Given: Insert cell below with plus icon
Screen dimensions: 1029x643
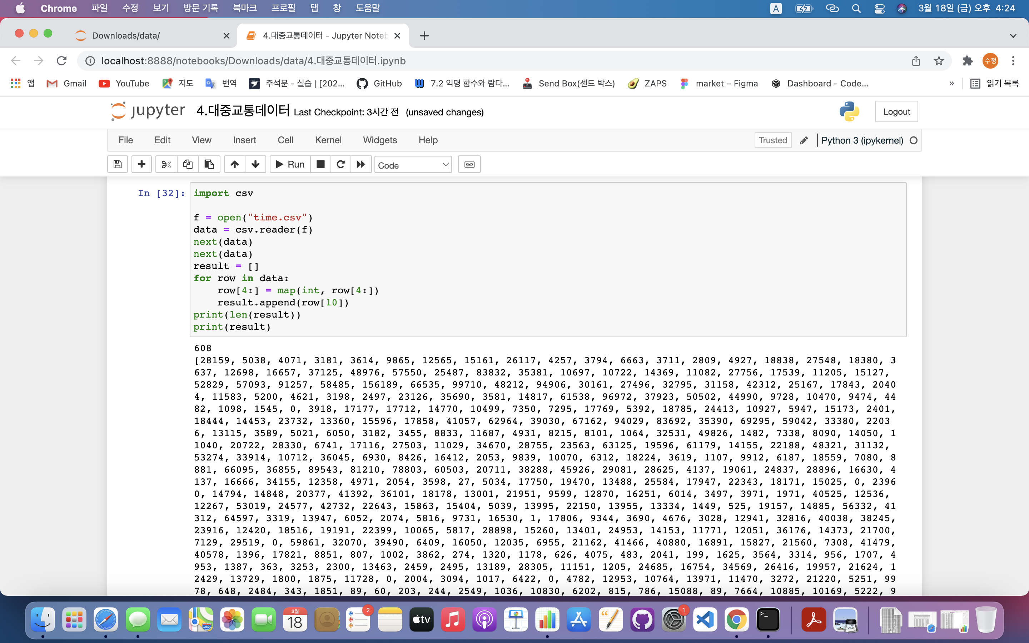Looking at the screenshot, I should click(x=141, y=165).
